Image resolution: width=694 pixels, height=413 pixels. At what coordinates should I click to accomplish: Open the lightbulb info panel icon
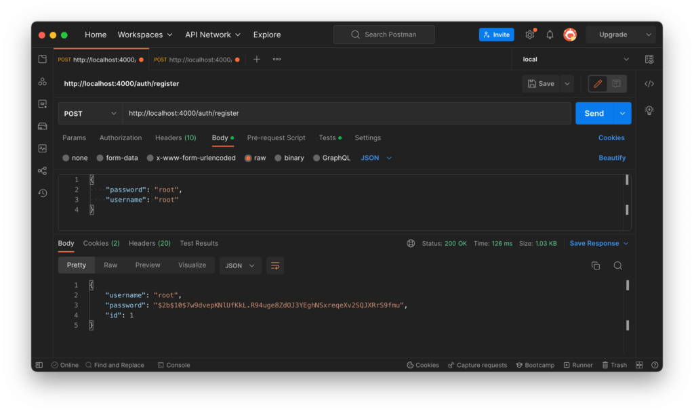coord(649,110)
